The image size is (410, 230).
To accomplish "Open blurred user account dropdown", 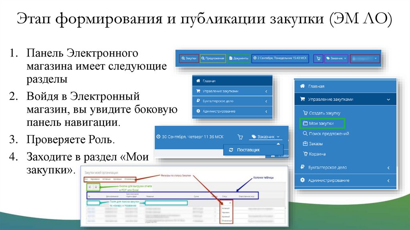I will [x=365, y=59].
